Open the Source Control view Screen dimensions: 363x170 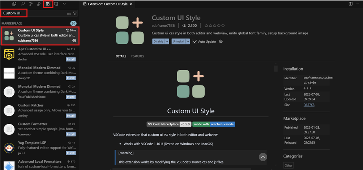[31, 4]
